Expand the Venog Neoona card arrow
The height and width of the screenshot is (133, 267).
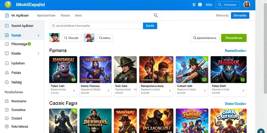tap(108, 91)
